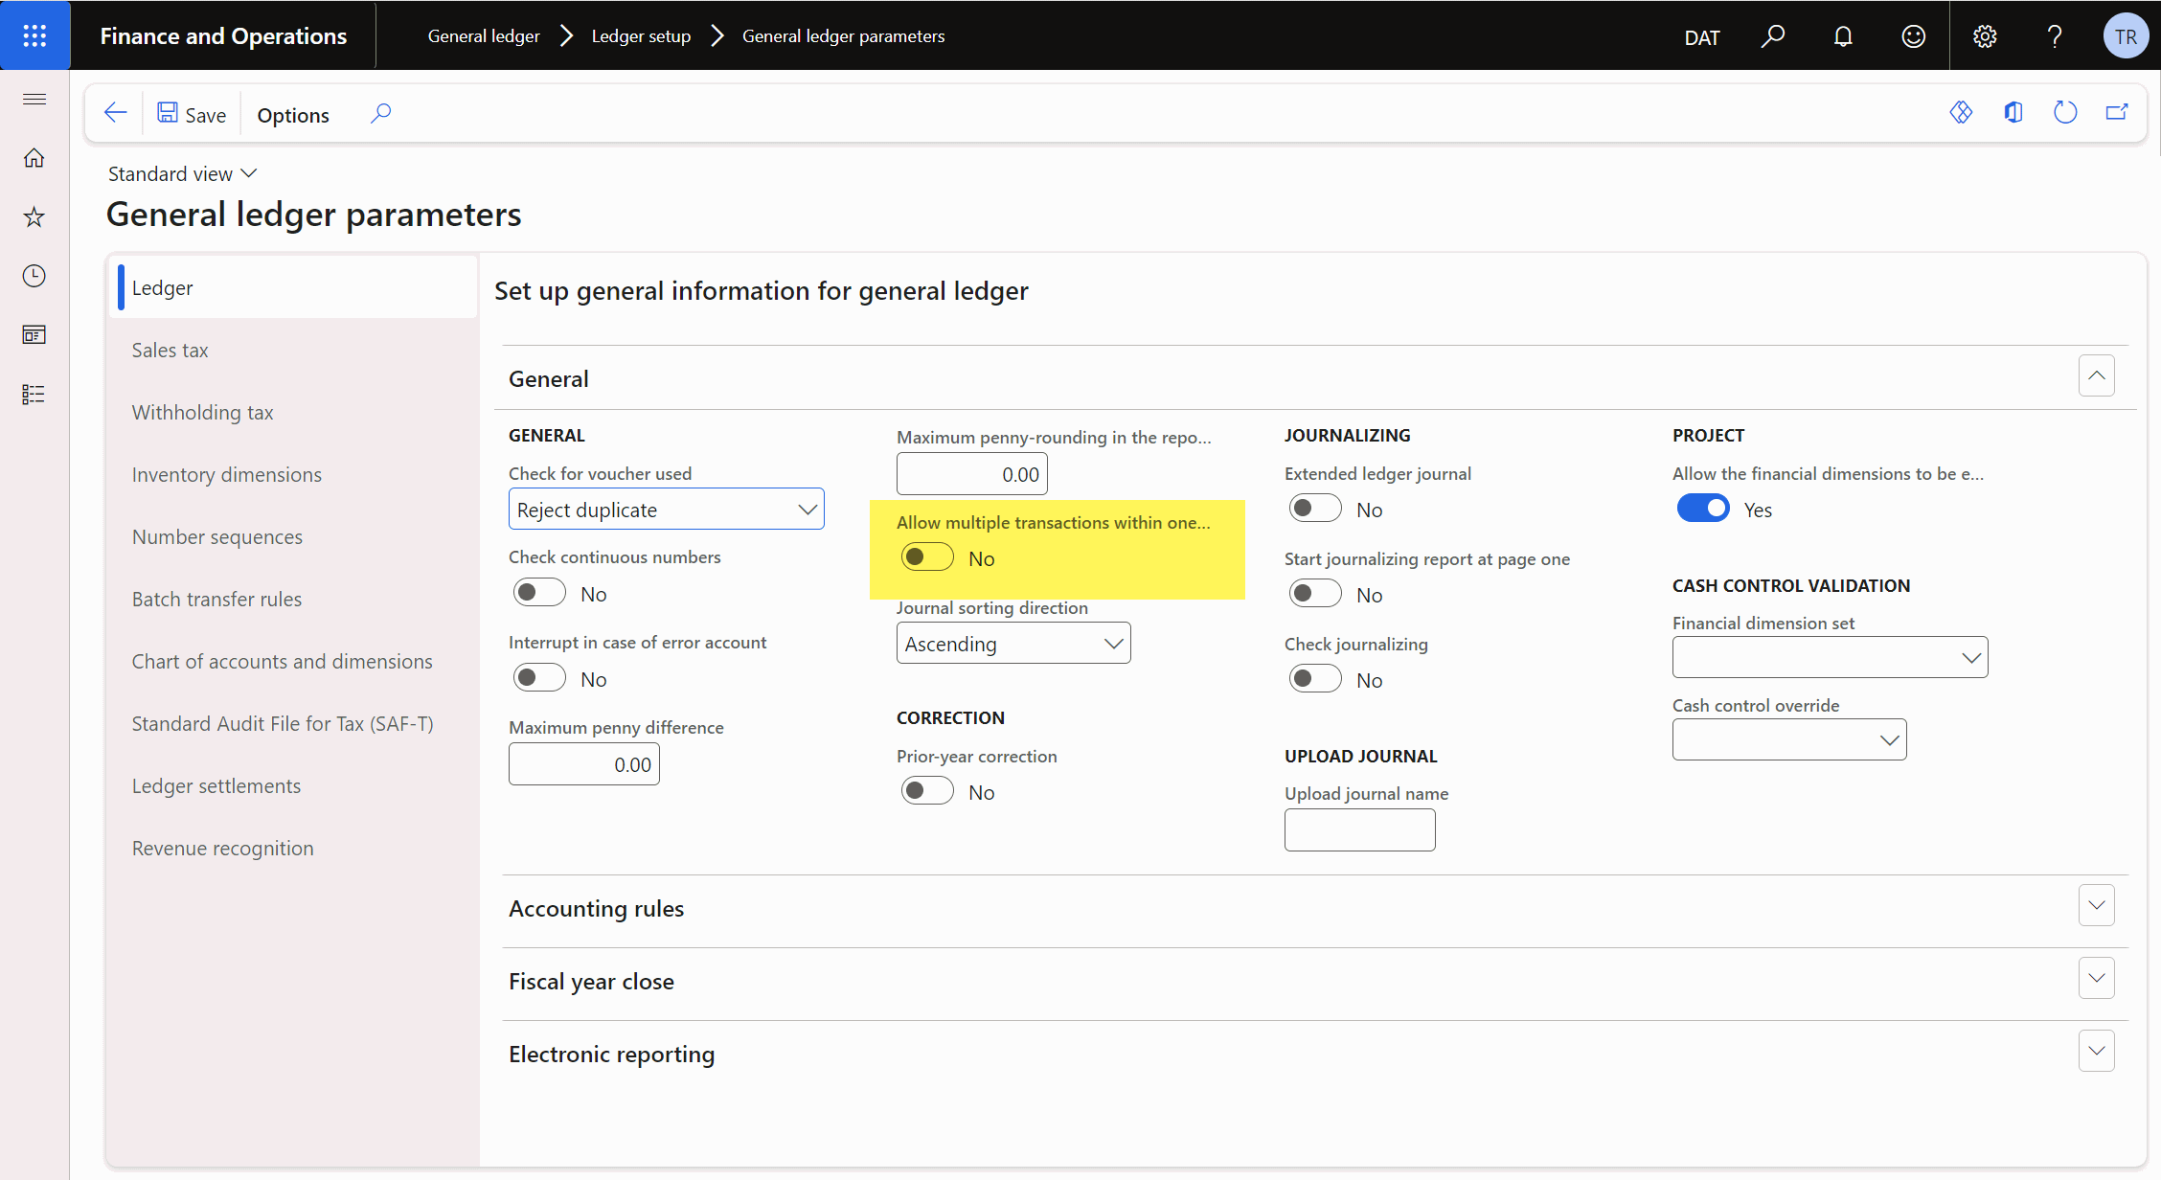Open page in new window icon
The width and height of the screenshot is (2161, 1180).
pos(2117,113)
